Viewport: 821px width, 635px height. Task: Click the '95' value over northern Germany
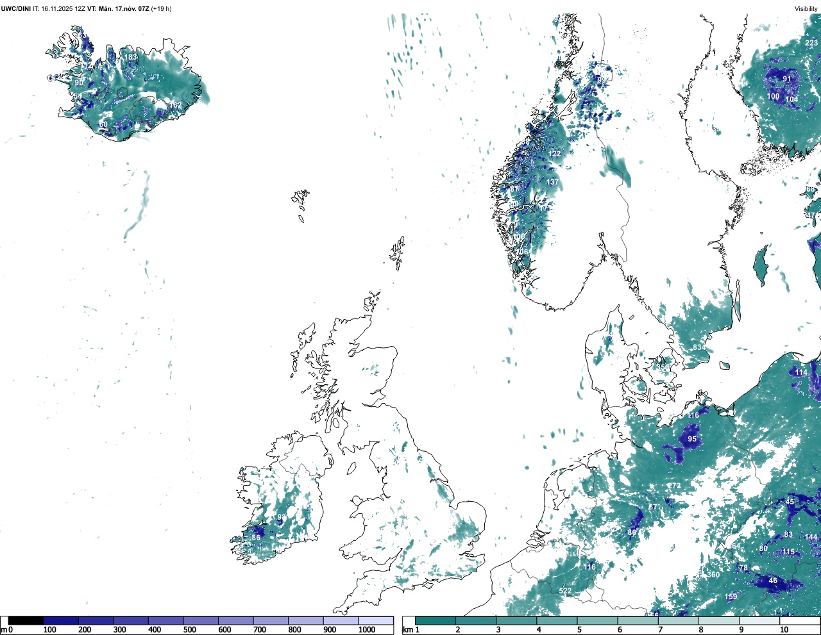pyautogui.click(x=692, y=439)
